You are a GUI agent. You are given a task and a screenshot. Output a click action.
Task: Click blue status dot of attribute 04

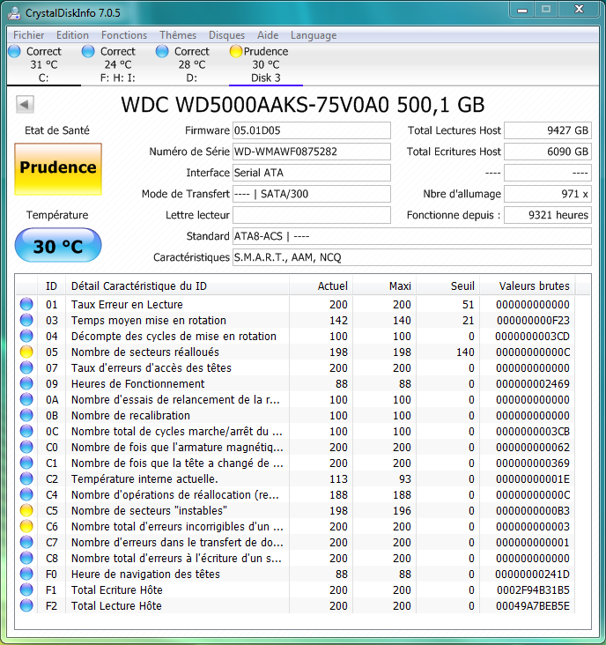click(26, 336)
